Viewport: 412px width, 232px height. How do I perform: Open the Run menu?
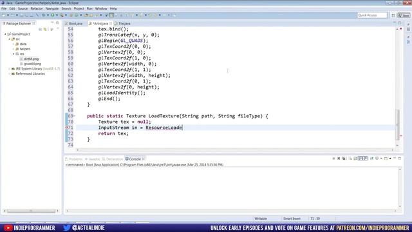point(89,8)
